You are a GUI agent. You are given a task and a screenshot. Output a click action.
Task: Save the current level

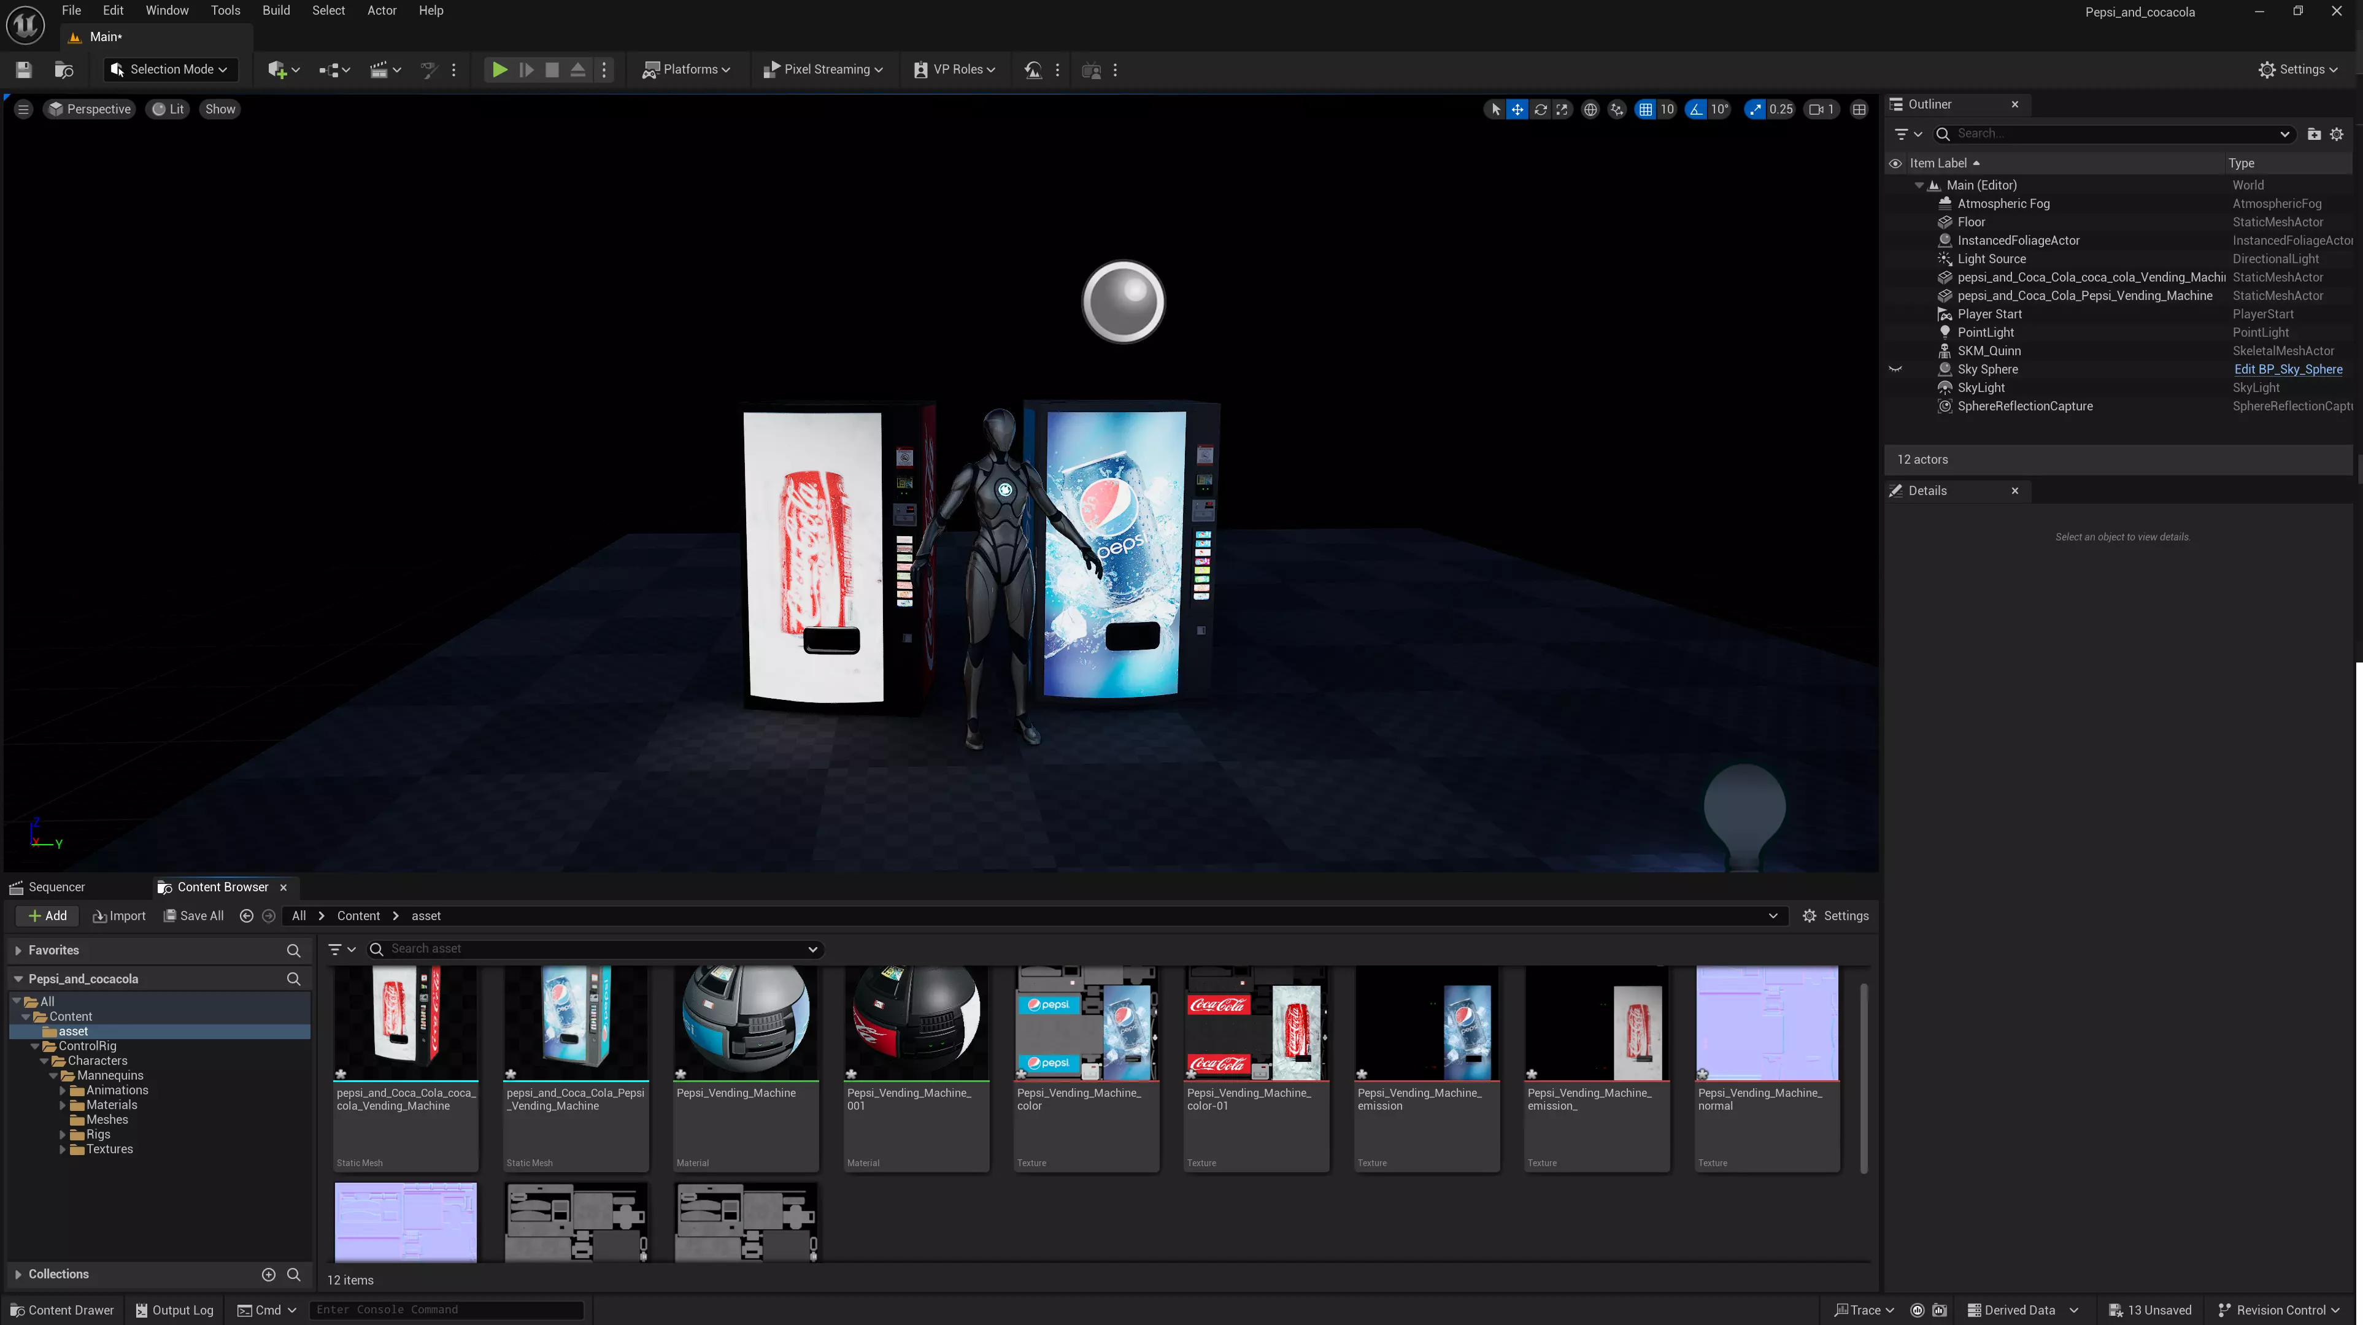[x=24, y=70]
